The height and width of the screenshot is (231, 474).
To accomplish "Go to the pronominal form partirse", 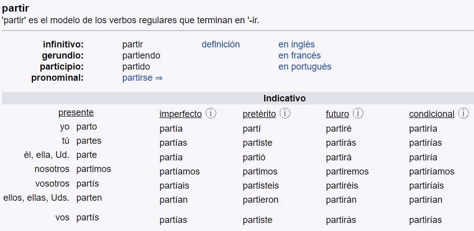I will point(142,78).
